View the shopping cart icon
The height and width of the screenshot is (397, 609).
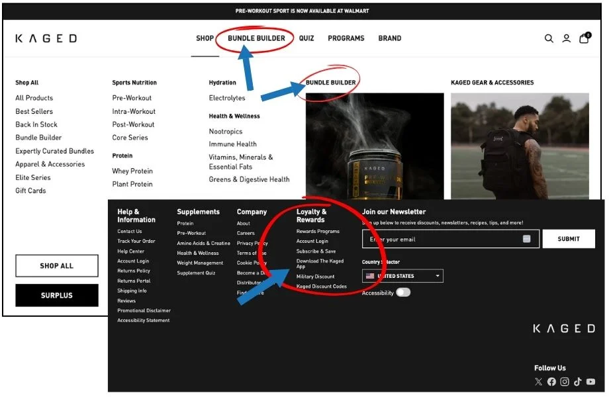tap(584, 38)
